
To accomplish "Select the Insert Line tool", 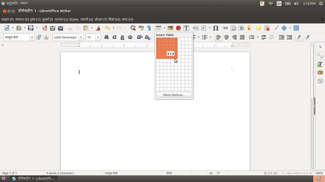I will [276, 28].
